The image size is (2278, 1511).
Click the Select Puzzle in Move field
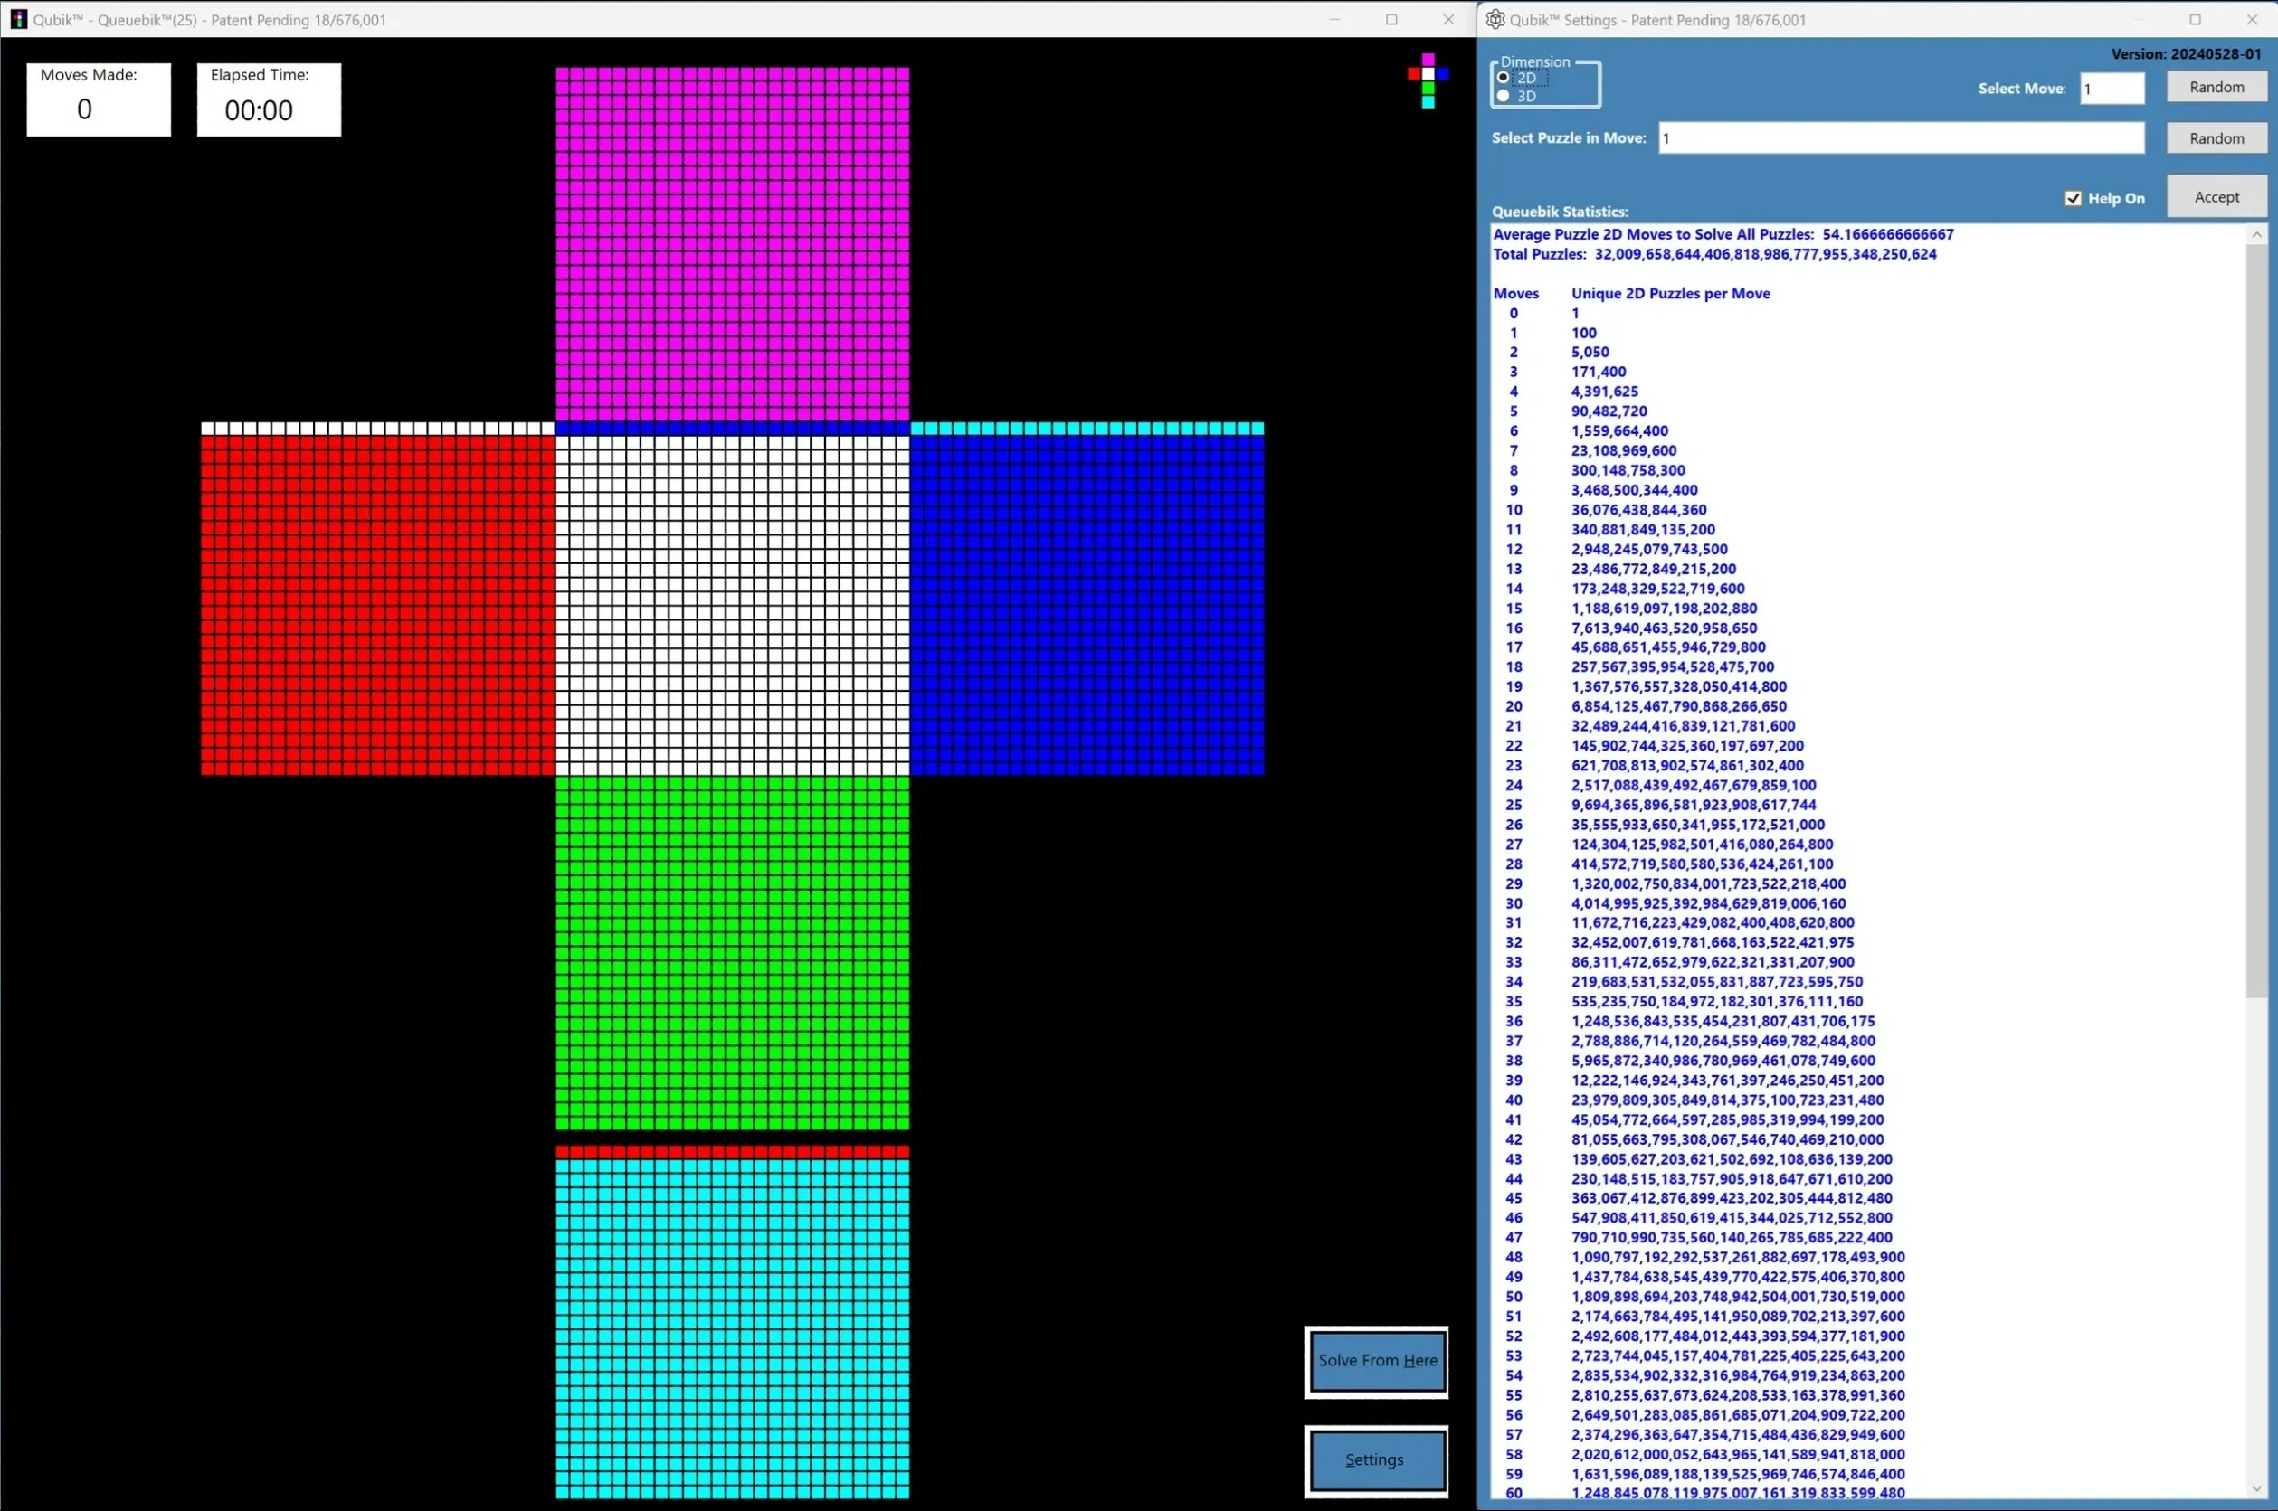click(1901, 137)
